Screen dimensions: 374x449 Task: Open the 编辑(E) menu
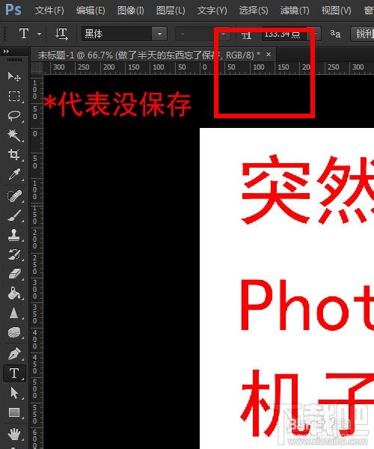(91, 10)
